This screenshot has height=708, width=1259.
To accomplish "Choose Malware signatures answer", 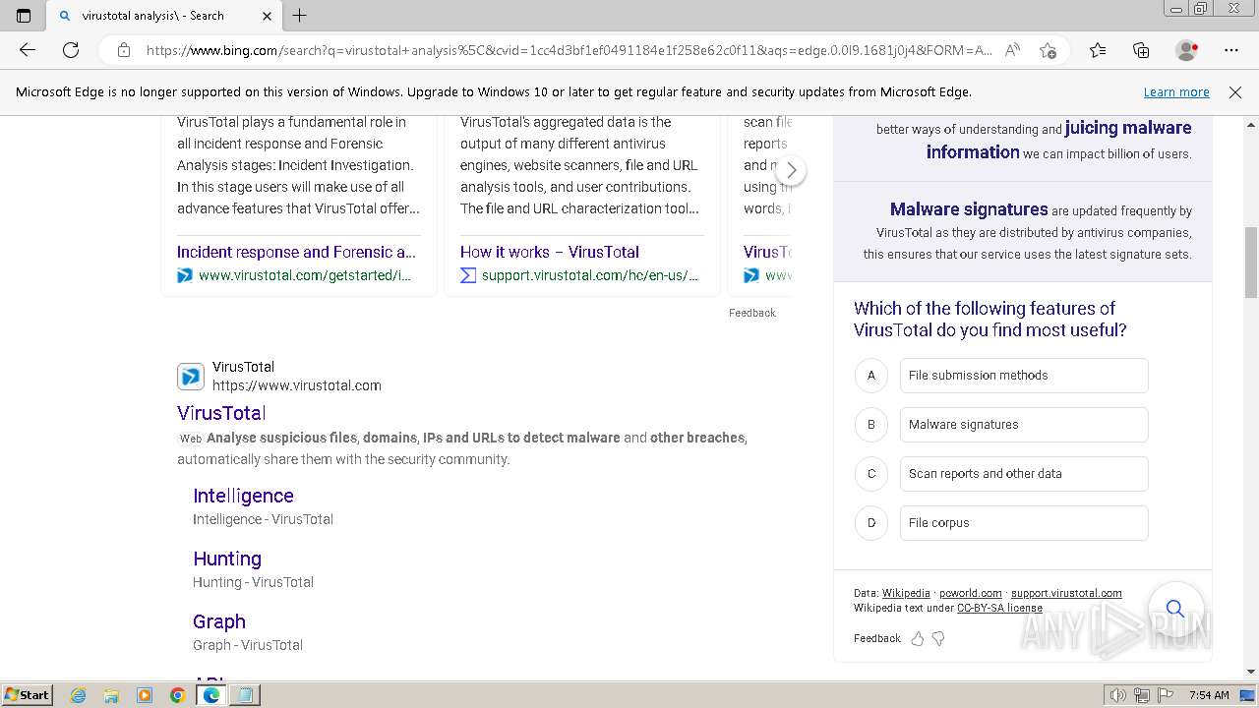I will (1024, 425).
